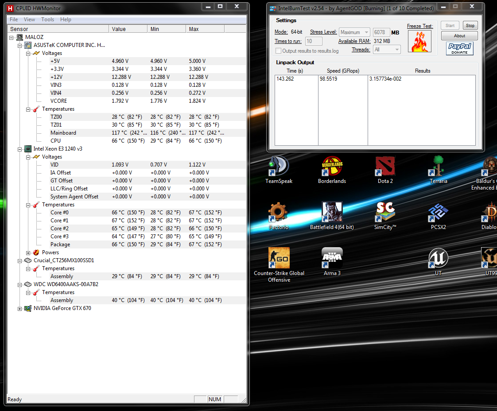Screen dimensions: 497x411
Task: Click the About button
Action: (x=459, y=36)
